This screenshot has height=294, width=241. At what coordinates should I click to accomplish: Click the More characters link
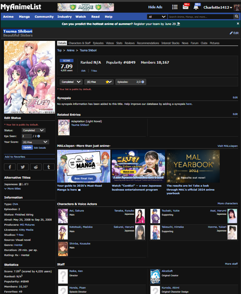228,204
